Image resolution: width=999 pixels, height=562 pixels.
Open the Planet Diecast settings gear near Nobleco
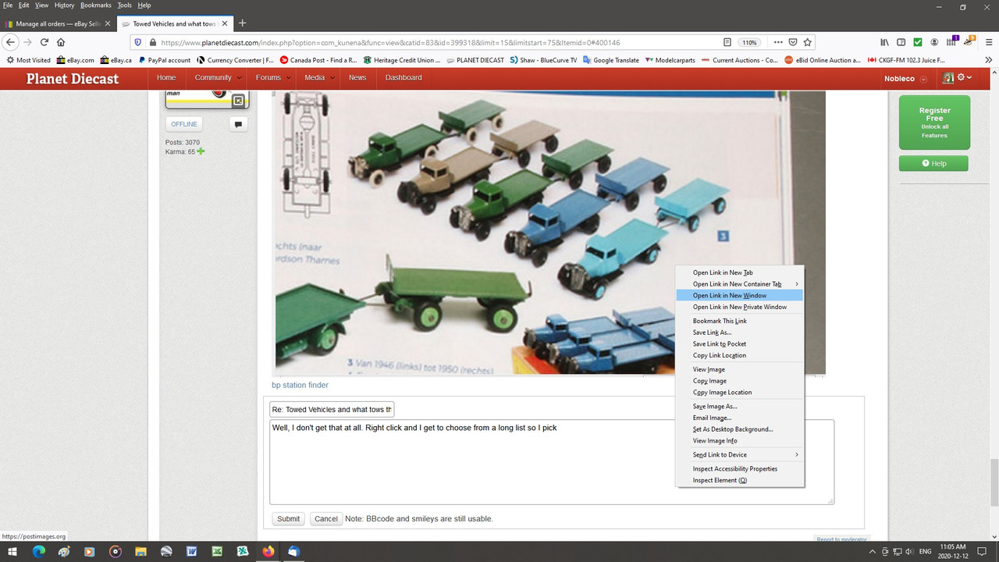(x=960, y=78)
